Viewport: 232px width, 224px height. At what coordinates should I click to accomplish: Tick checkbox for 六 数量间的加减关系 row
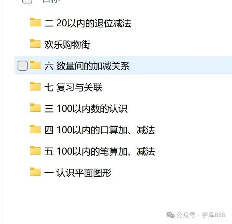23,66
